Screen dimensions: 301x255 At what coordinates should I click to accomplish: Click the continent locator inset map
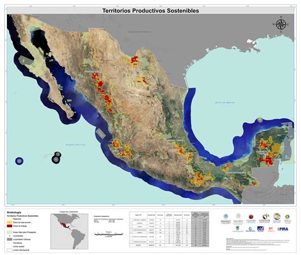click(x=69, y=231)
